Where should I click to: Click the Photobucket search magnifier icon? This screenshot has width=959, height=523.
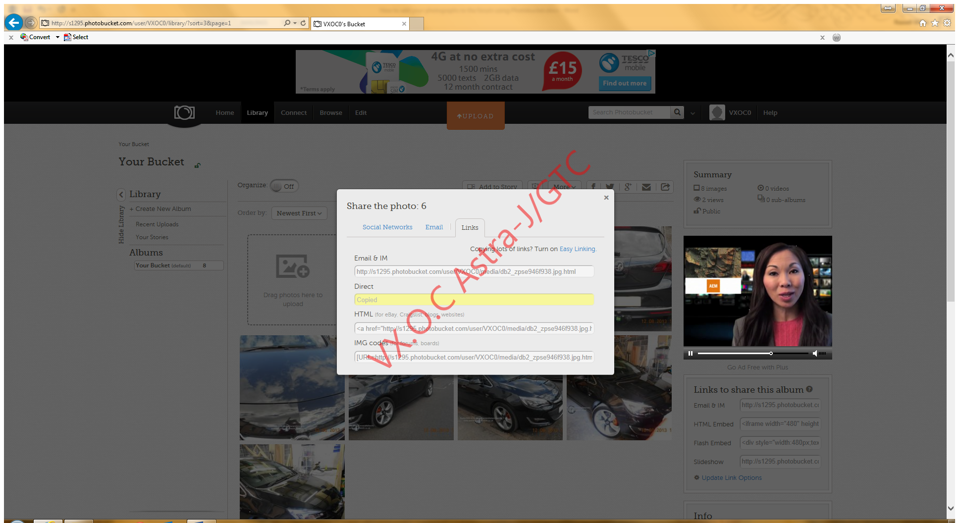coord(677,112)
